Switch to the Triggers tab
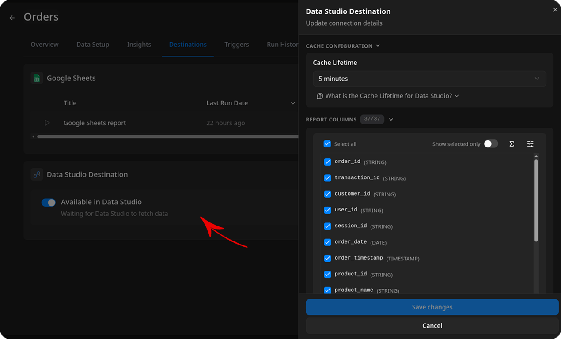Screen dimensions: 561x339 point(237,45)
